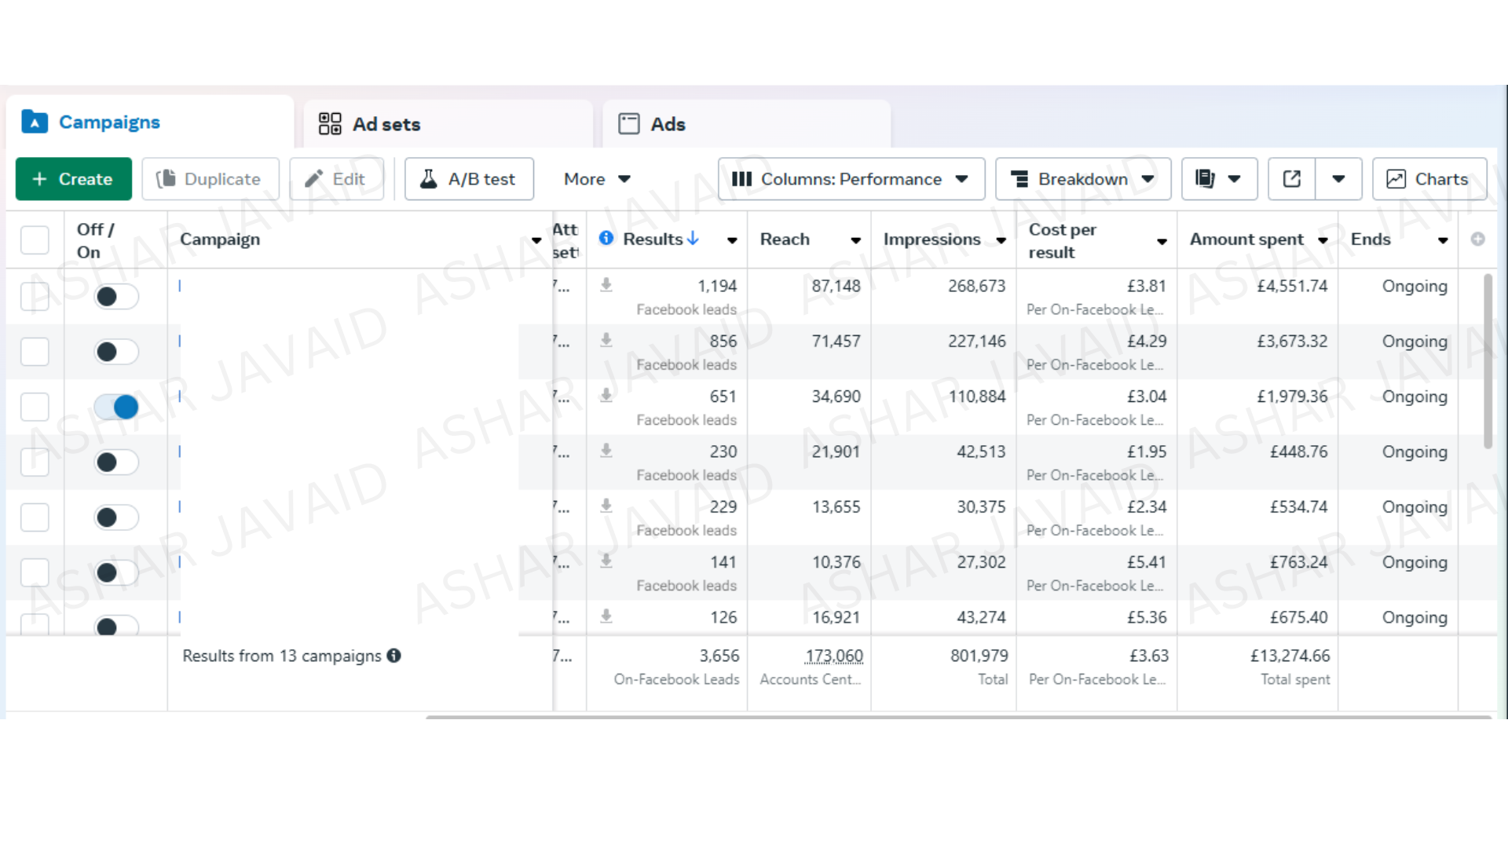The image size is (1508, 848).
Task: Expand the Breakdown dropdown
Action: 1082,179
